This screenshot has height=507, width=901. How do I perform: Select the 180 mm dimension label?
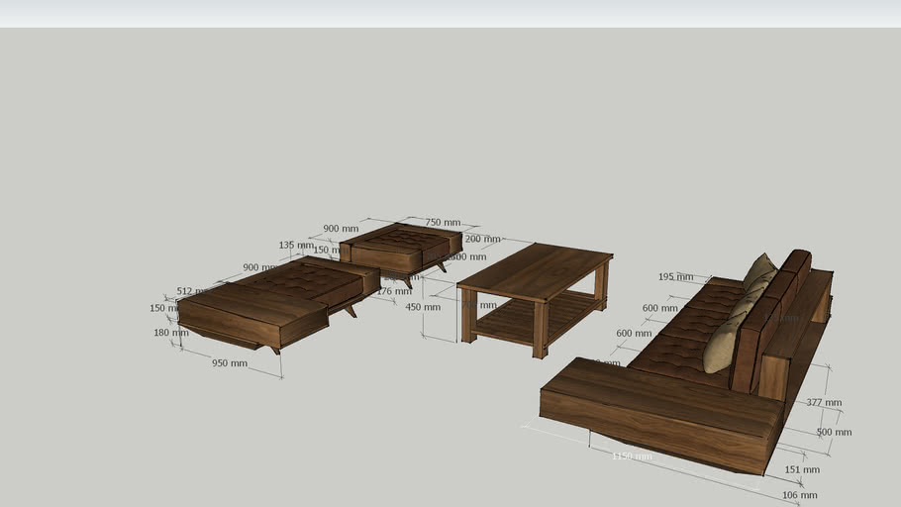pyautogui.click(x=169, y=333)
